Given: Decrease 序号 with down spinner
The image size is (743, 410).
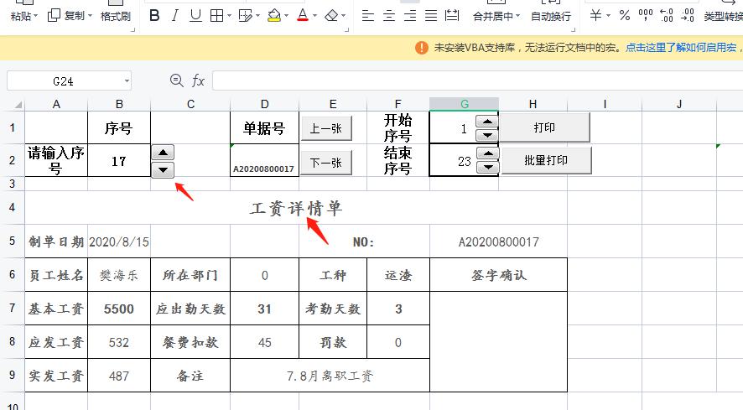Looking at the screenshot, I should 163,169.
